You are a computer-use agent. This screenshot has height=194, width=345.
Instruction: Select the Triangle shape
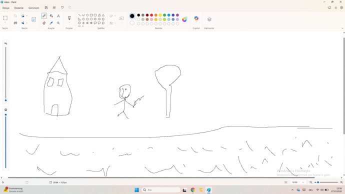pos(103,15)
